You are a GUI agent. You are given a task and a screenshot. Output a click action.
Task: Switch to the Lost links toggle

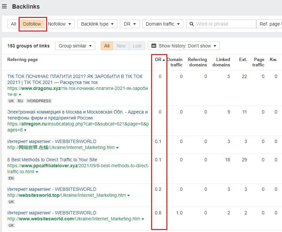tap(137, 46)
